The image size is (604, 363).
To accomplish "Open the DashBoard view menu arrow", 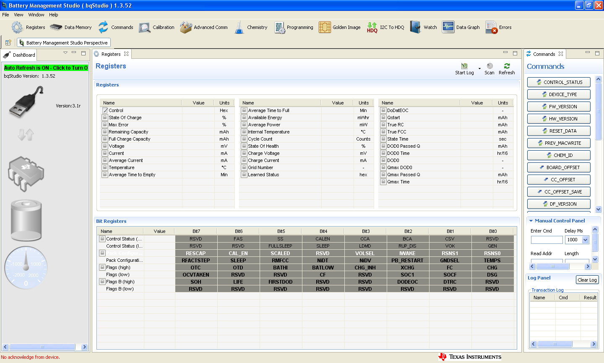I will [x=65, y=53].
